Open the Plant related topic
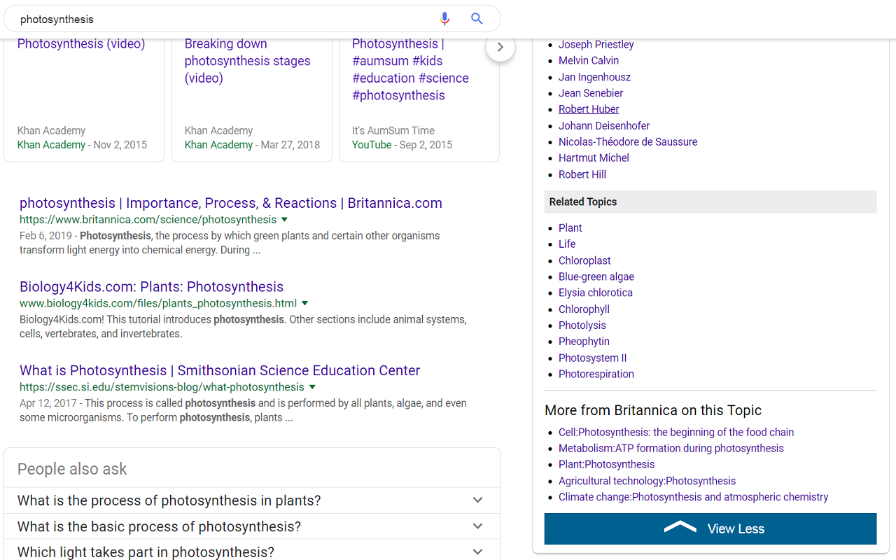896x560 pixels. click(570, 228)
